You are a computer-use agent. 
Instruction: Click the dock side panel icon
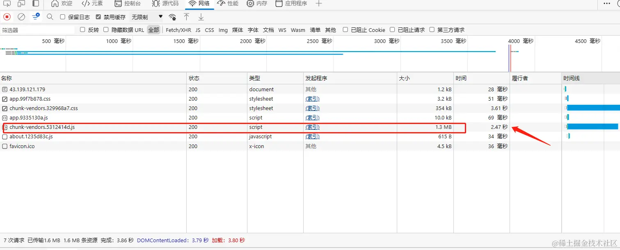coord(36,4)
